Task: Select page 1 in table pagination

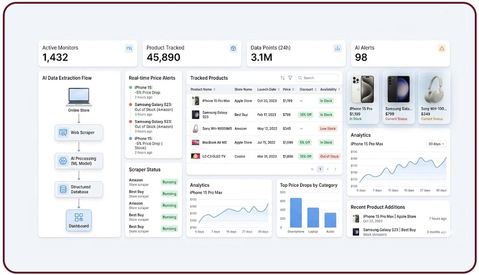Action: coord(320,169)
